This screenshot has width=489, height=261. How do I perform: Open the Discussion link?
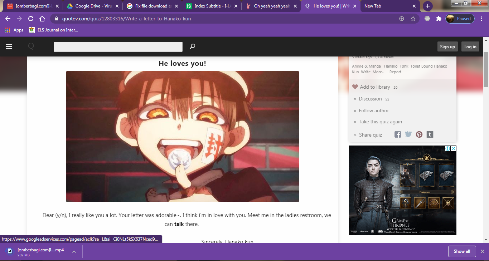click(x=370, y=99)
